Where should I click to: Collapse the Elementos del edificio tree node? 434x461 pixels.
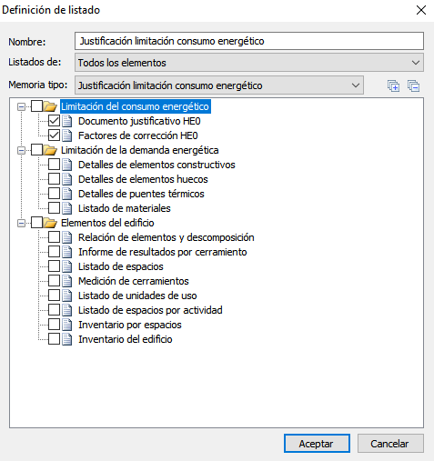(x=21, y=223)
